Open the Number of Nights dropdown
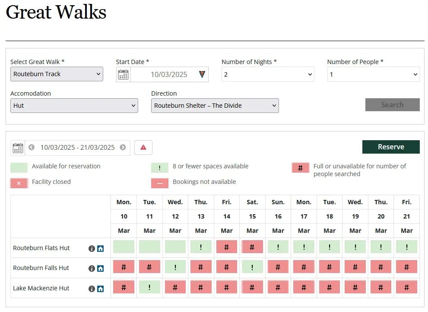 pyautogui.click(x=268, y=74)
